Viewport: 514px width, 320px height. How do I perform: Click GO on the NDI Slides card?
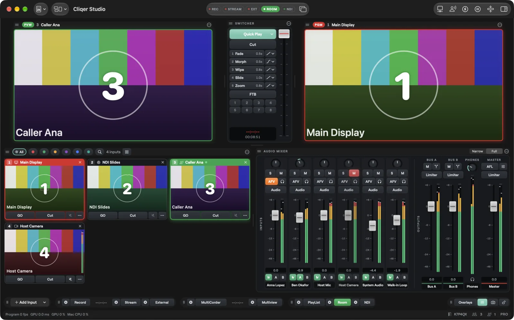(103, 215)
